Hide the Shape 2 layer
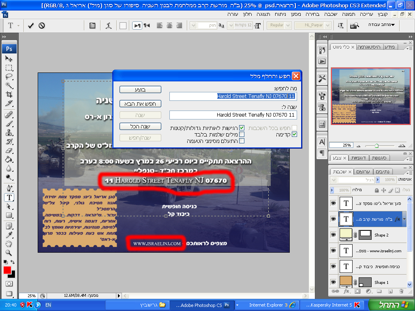 pos(333,235)
